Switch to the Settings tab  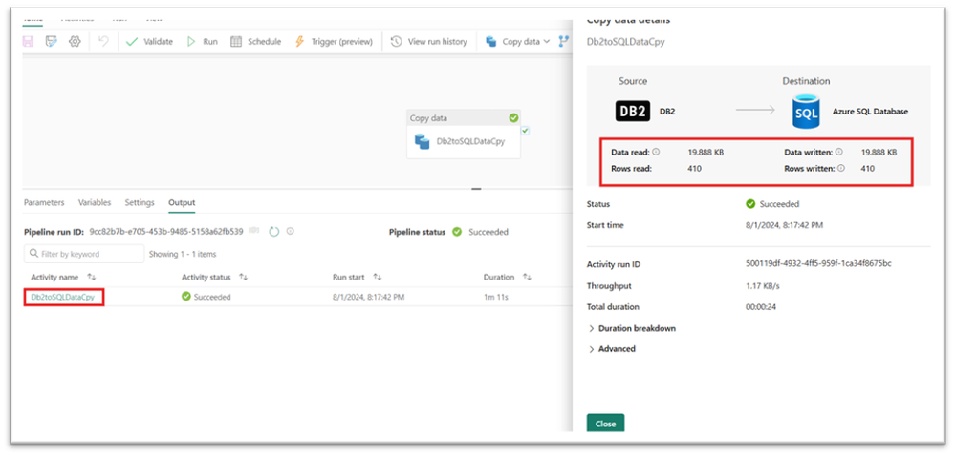[140, 202]
